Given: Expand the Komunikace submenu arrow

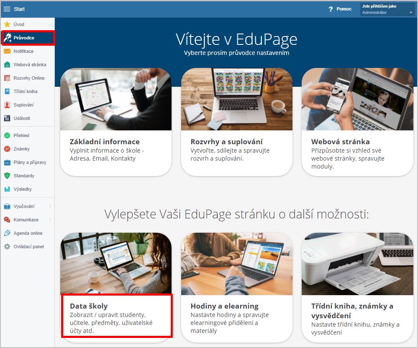Looking at the screenshot, I should [50, 220].
